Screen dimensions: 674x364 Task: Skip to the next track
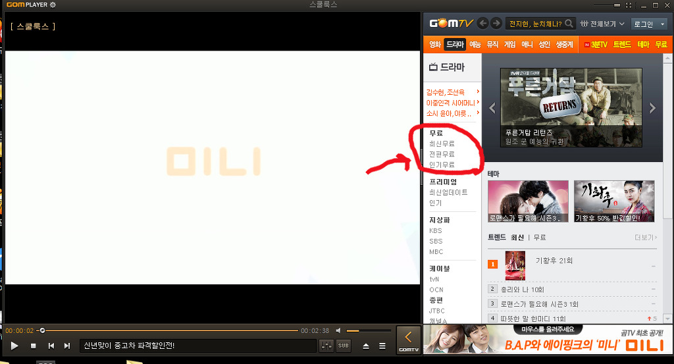click(66, 346)
